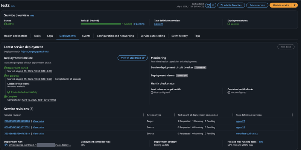Open nginx:27 link in Service revisions table
Screen dimensions: 301x150
pos(240,121)
